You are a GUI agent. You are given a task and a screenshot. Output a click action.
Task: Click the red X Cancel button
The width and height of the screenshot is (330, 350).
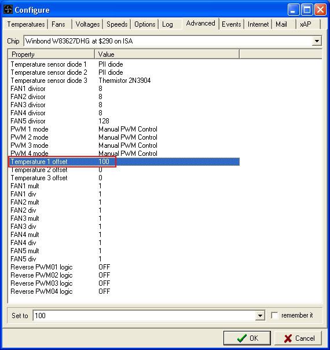point(298,338)
